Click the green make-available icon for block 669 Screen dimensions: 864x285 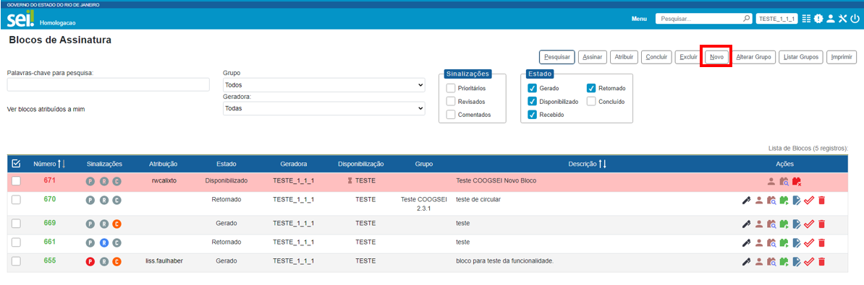point(784,224)
